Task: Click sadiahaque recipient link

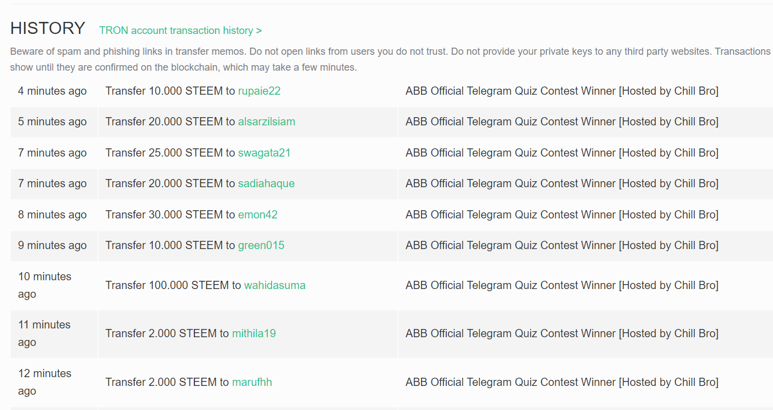Action: pyautogui.click(x=266, y=183)
